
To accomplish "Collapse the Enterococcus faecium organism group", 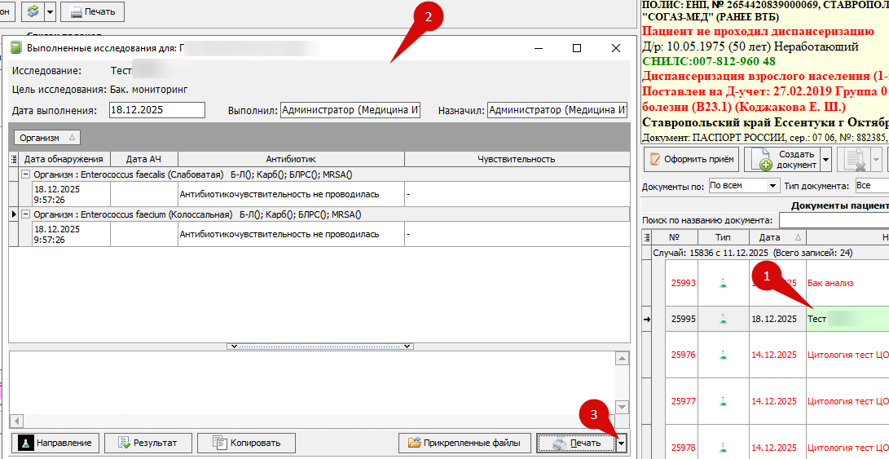I will pos(25,214).
